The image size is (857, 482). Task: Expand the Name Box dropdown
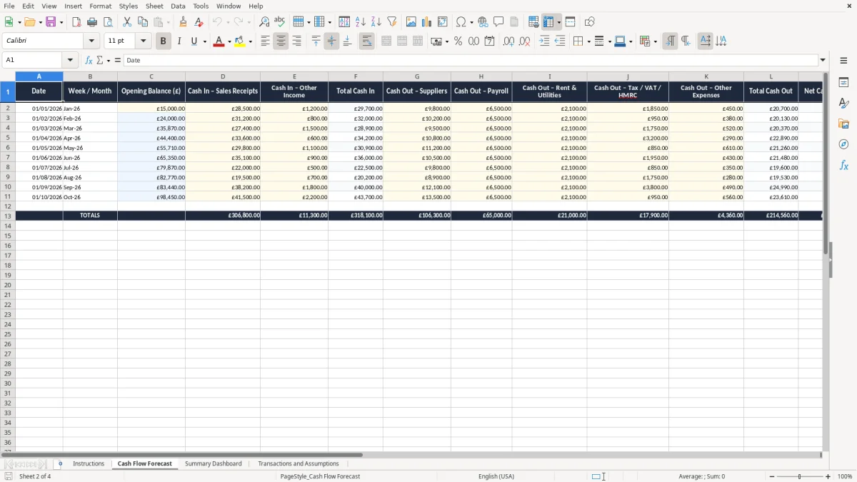point(70,61)
